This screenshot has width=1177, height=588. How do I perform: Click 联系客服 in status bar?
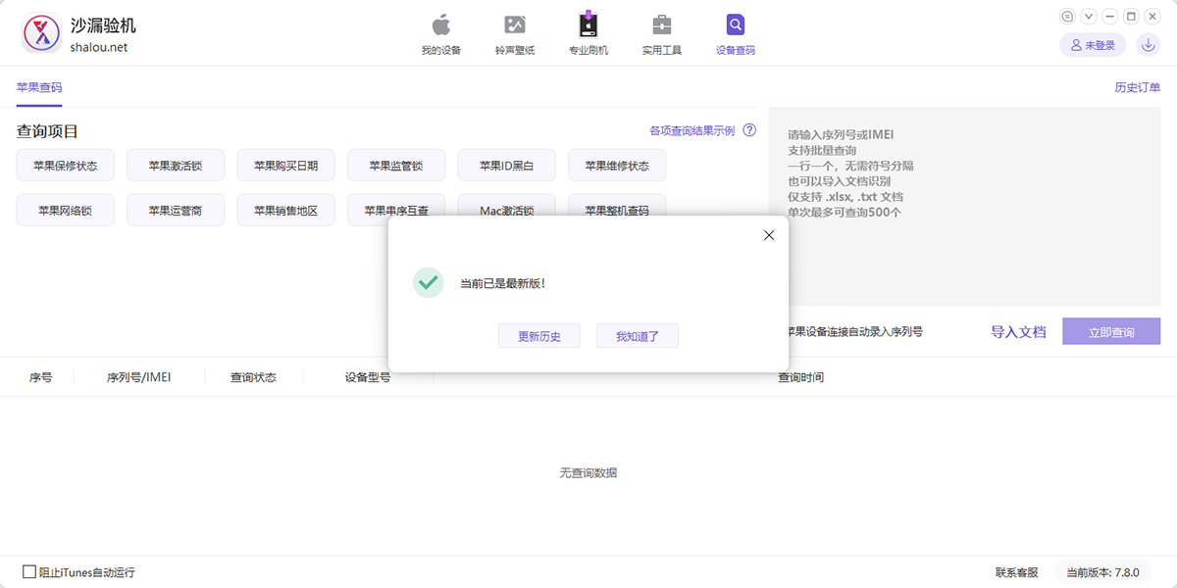(x=1016, y=572)
